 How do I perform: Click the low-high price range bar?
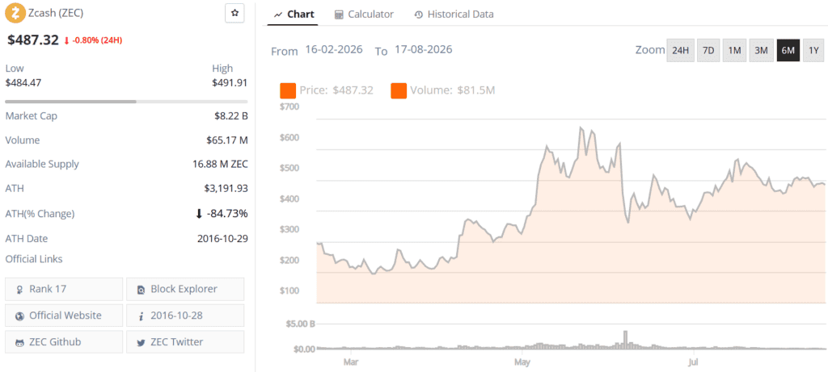(126, 101)
